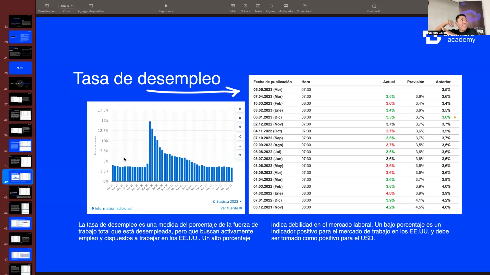Select slide 36 Noticias thumbnail
Screen dimensions: 490x275
click(x=20, y=84)
